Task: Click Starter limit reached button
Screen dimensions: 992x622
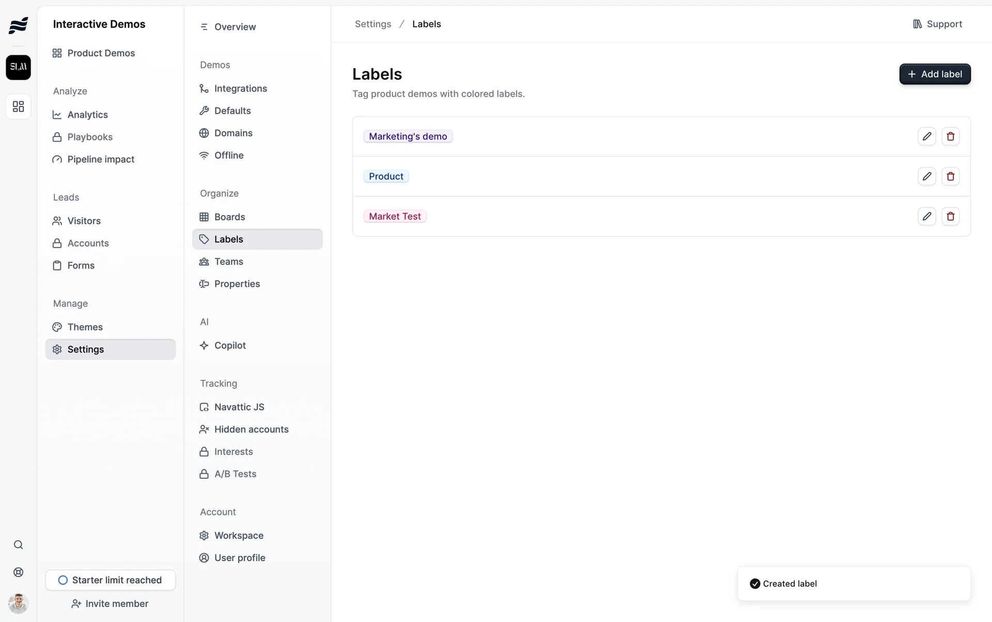Action: [x=110, y=580]
